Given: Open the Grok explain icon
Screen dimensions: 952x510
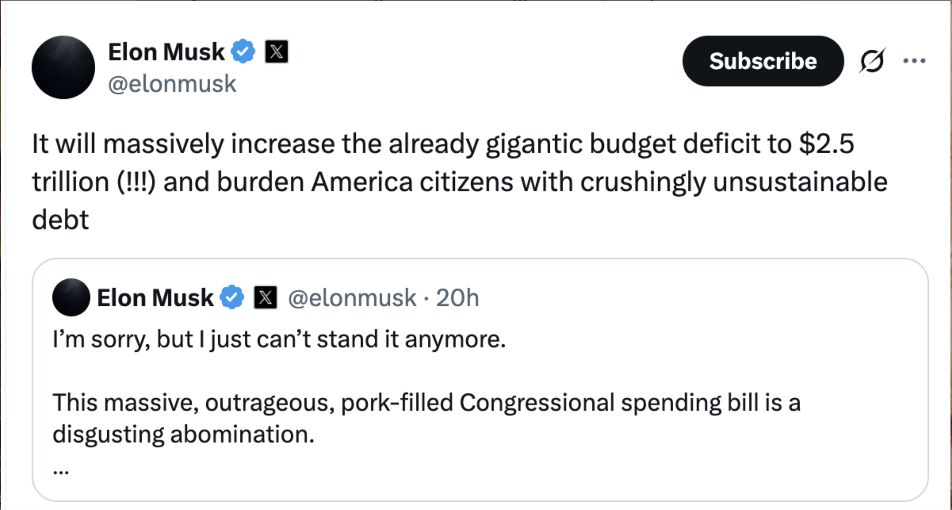Looking at the screenshot, I should pyautogui.click(x=872, y=61).
